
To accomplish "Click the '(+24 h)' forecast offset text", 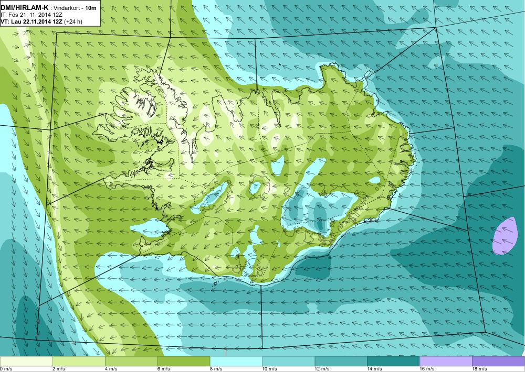I will [x=72, y=21].
